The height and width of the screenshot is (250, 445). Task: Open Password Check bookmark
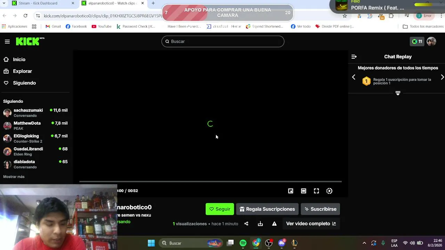pyautogui.click(x=136, y=26)
